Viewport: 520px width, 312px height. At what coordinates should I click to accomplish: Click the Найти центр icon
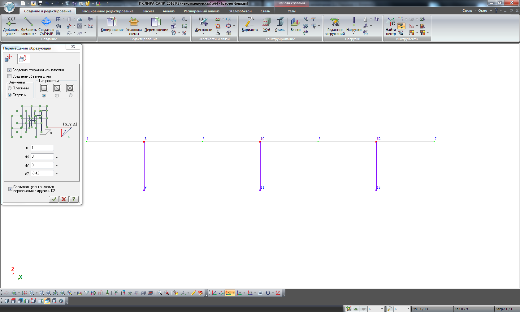(x=391, y=22)
